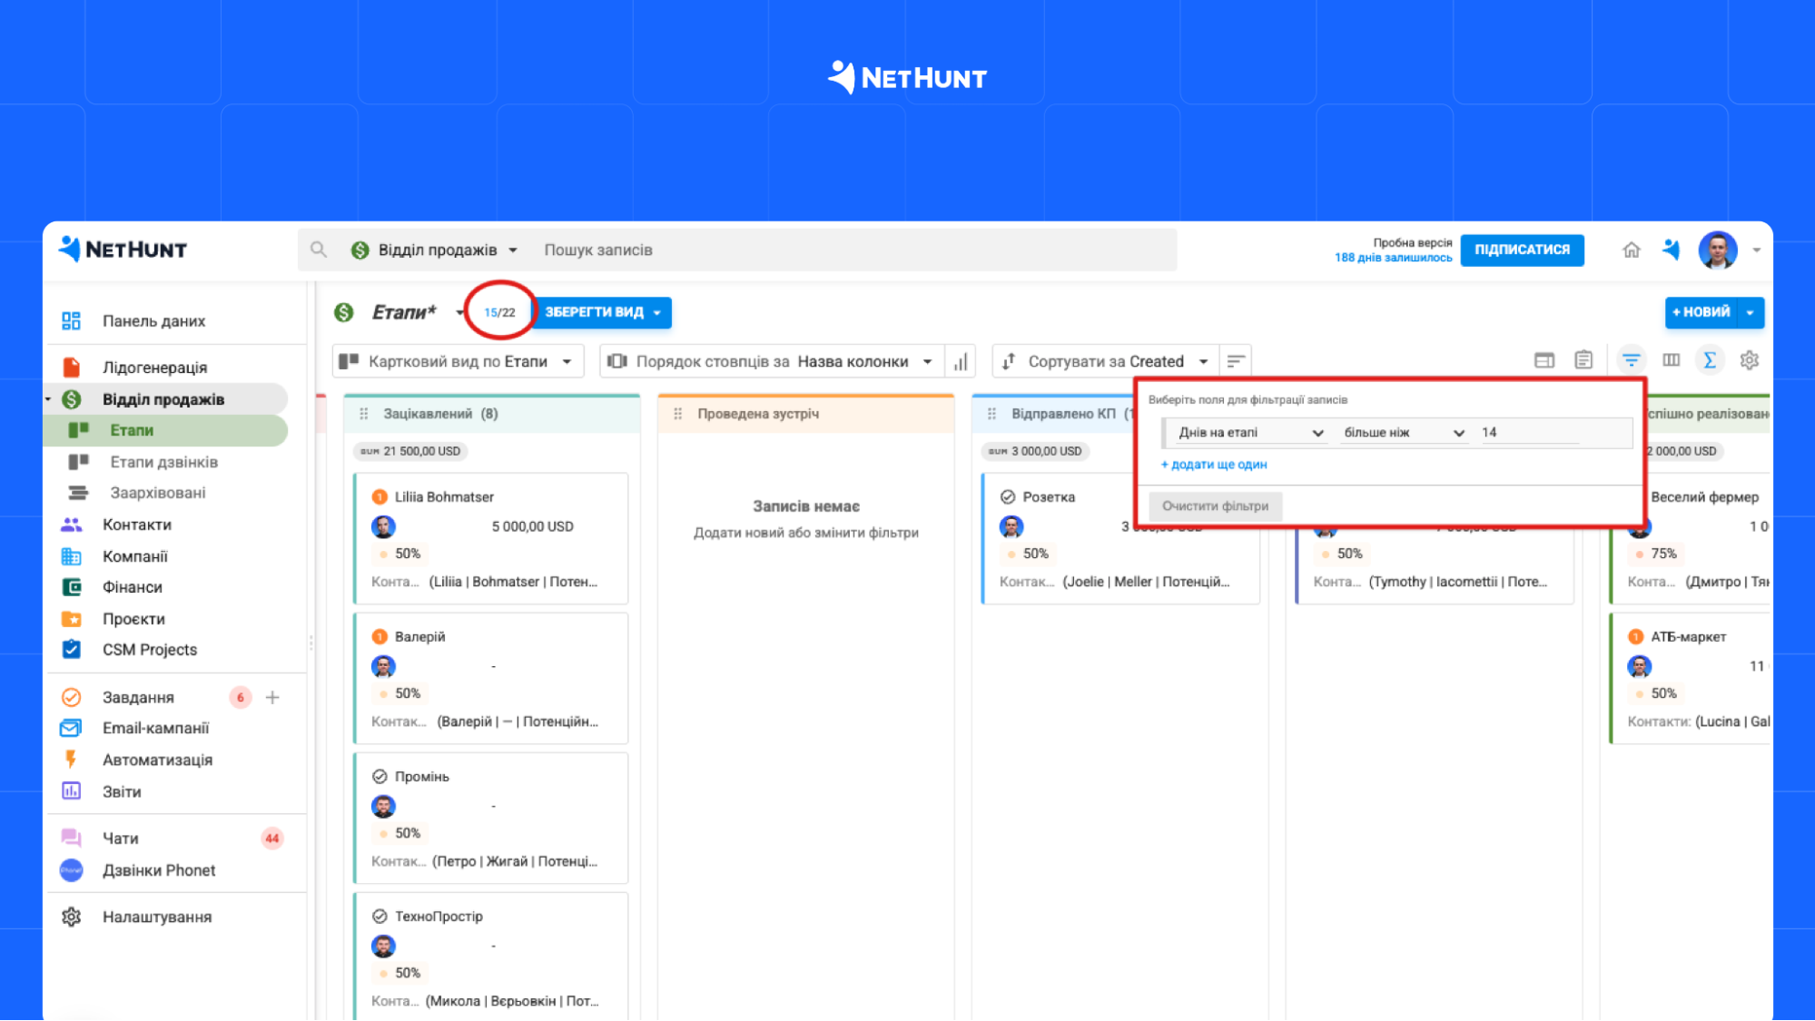1815x1021 pixels.
Task: Grab the Зацікавлений column handle
Action: (x=364, y=414)
